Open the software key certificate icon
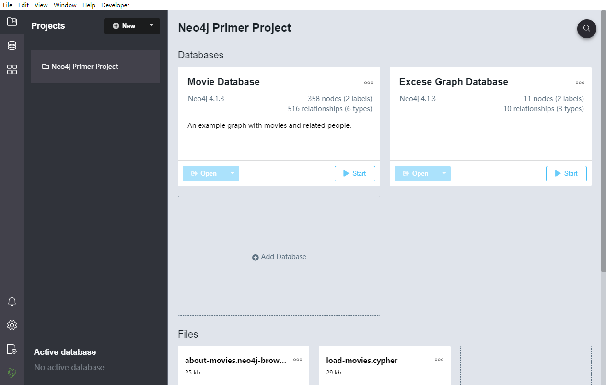This screenshot has width=606, height=385. tap(12, 349)
